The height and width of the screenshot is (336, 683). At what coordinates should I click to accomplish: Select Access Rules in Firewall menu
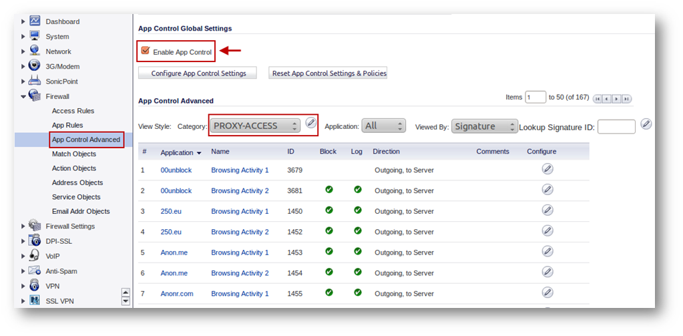point(73,111)
